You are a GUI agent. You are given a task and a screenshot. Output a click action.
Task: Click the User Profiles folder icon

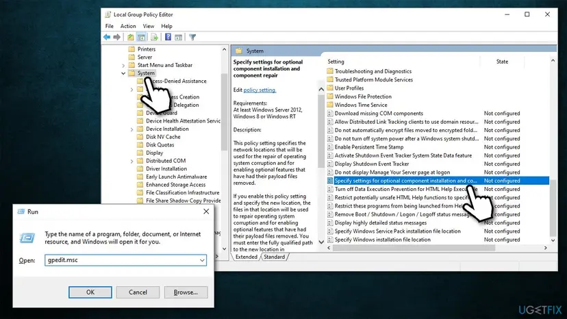click(330, 88)
